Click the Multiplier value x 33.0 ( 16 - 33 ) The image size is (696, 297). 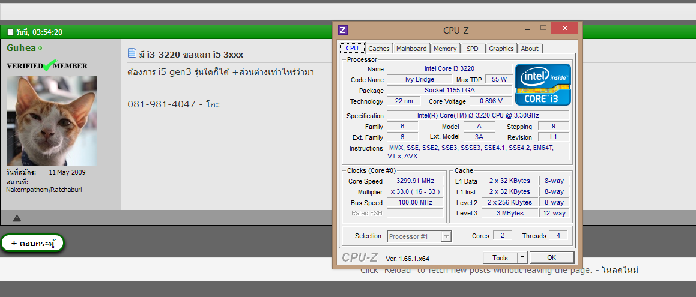(415, 191)
